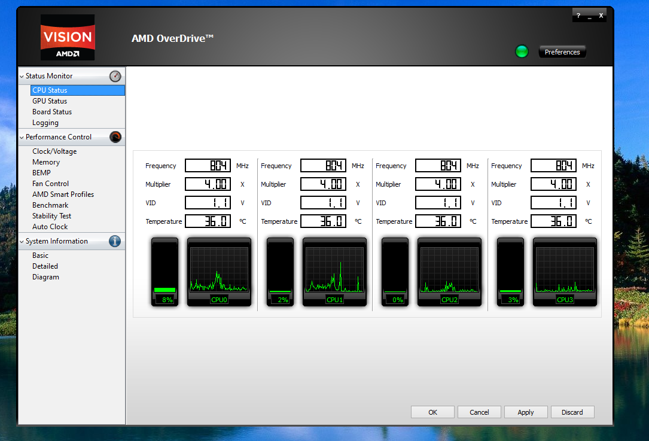Click the first core's Temperature 36.0 field
Screen dimensions: 649x441
208,221
